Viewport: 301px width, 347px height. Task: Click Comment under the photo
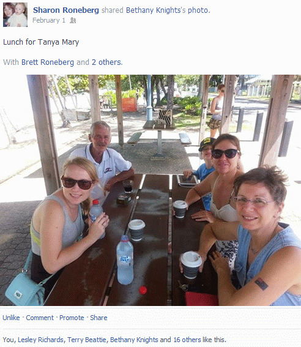click(x=40, y=318)
